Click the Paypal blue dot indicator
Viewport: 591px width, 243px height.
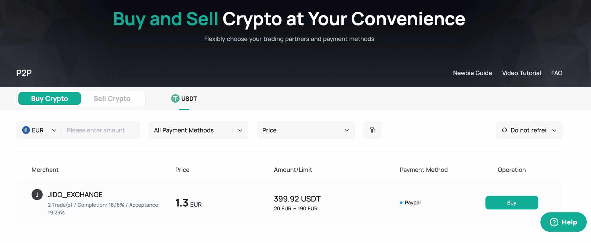point(401,203)
